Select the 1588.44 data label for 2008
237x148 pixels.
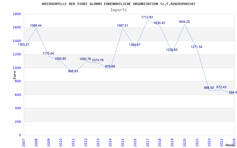tap(36, 26)
